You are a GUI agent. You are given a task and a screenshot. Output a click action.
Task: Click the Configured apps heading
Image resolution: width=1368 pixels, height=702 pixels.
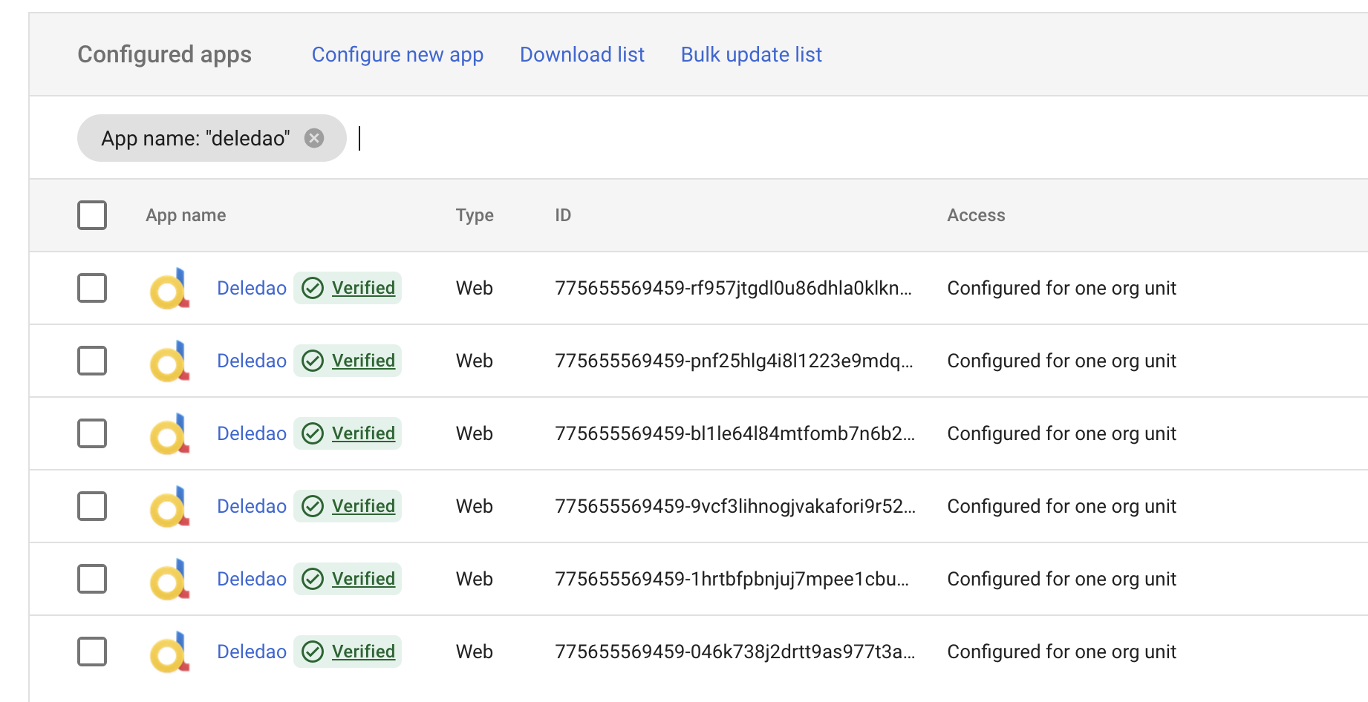[x=164, y=55]
